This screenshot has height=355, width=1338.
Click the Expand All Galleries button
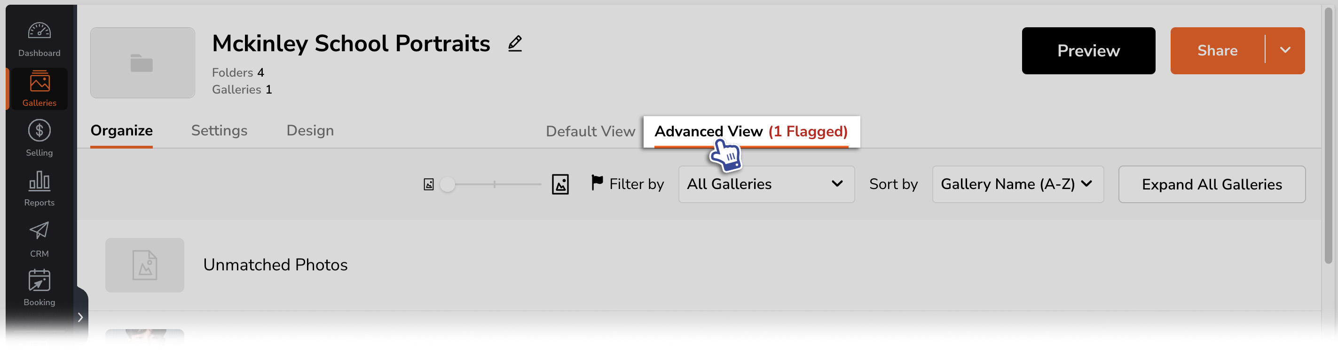coord(1211,184)
